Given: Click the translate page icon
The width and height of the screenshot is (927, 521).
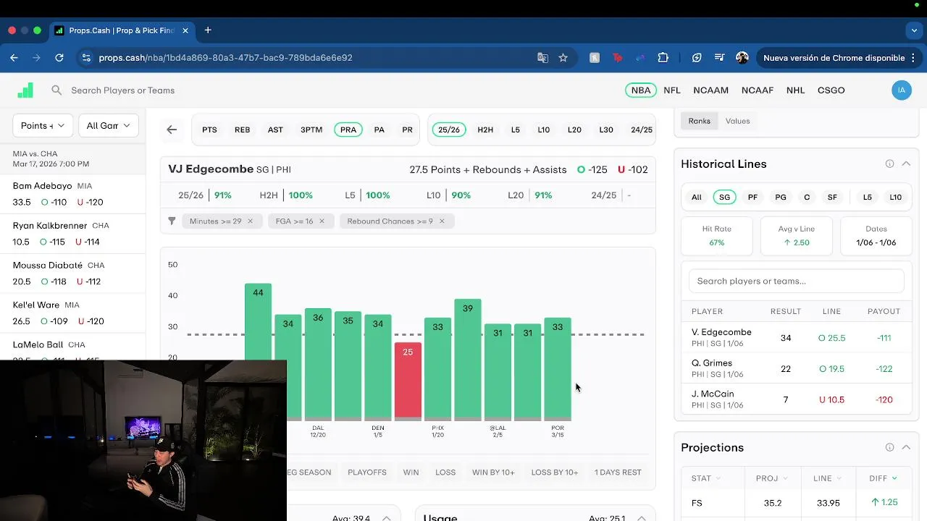Looking at the screenshot, I should (542, 58).
